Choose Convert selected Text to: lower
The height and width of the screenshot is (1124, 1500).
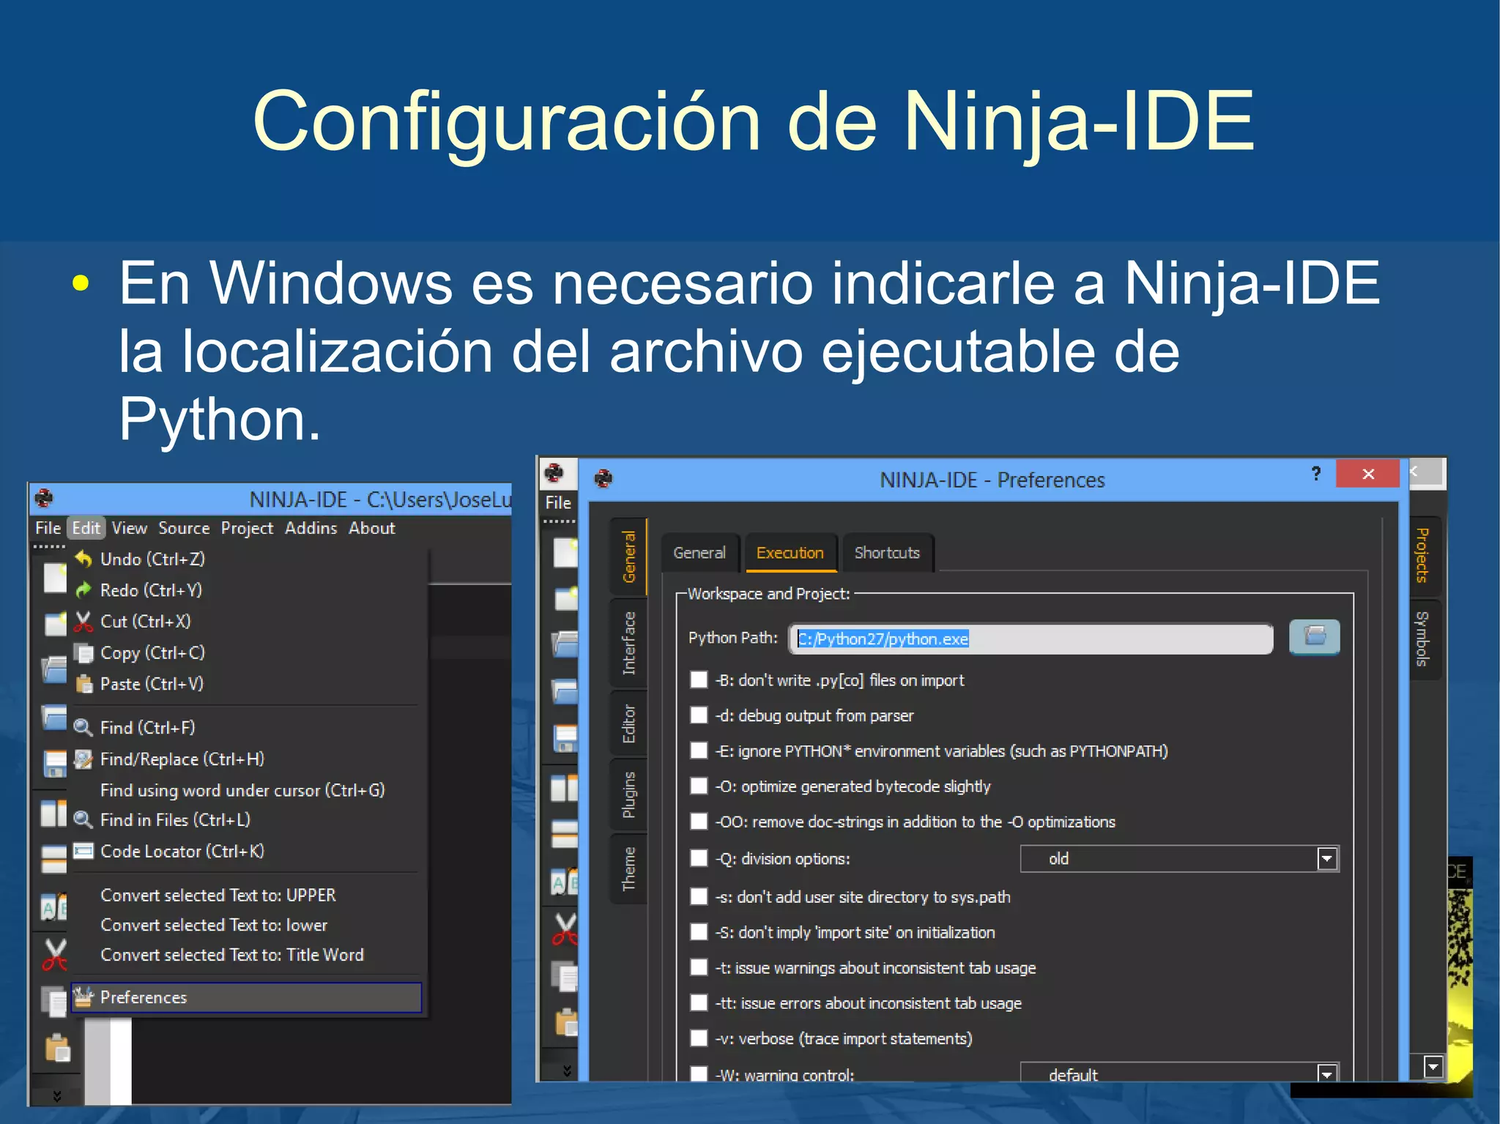pos(214,925)
